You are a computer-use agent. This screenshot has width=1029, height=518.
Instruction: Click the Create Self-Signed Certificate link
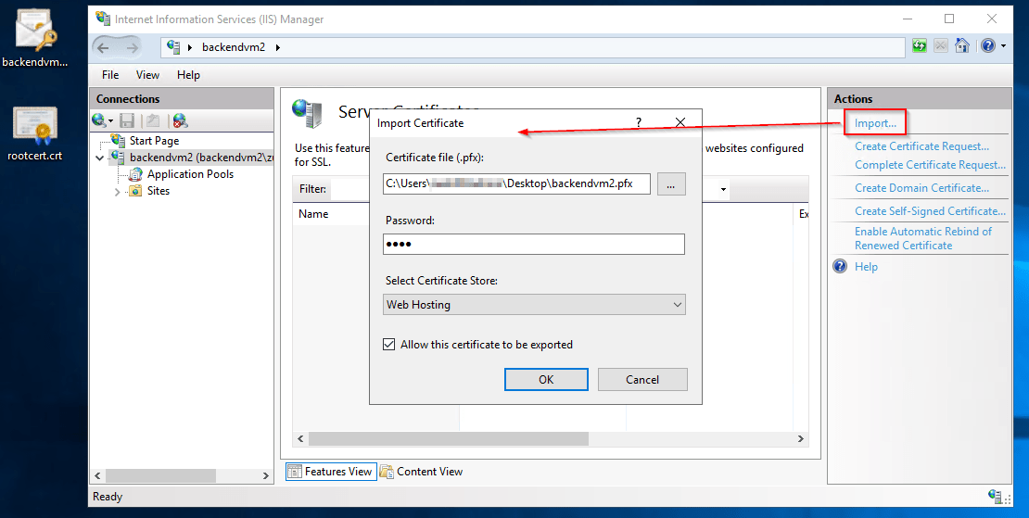(930, 211)
